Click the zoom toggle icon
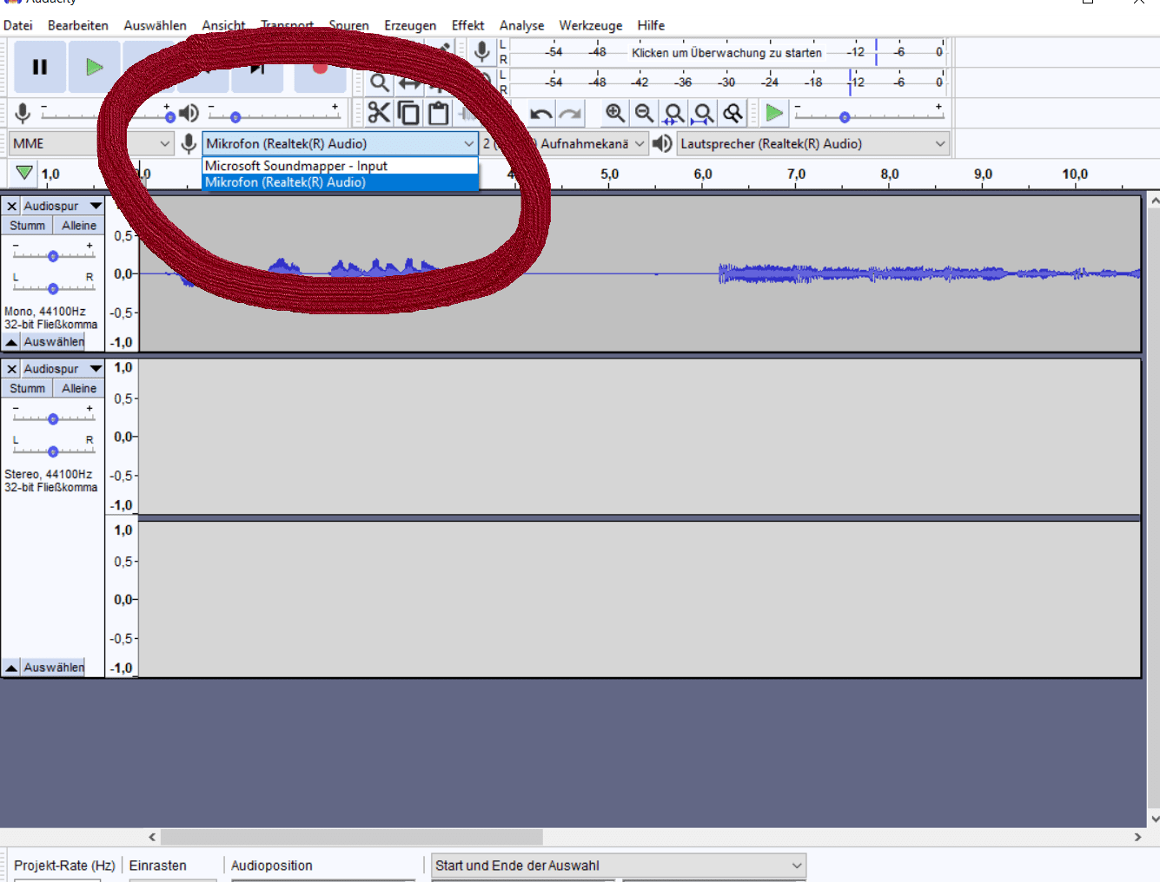Screen dimensions: 1160x882 coord(732,114)
